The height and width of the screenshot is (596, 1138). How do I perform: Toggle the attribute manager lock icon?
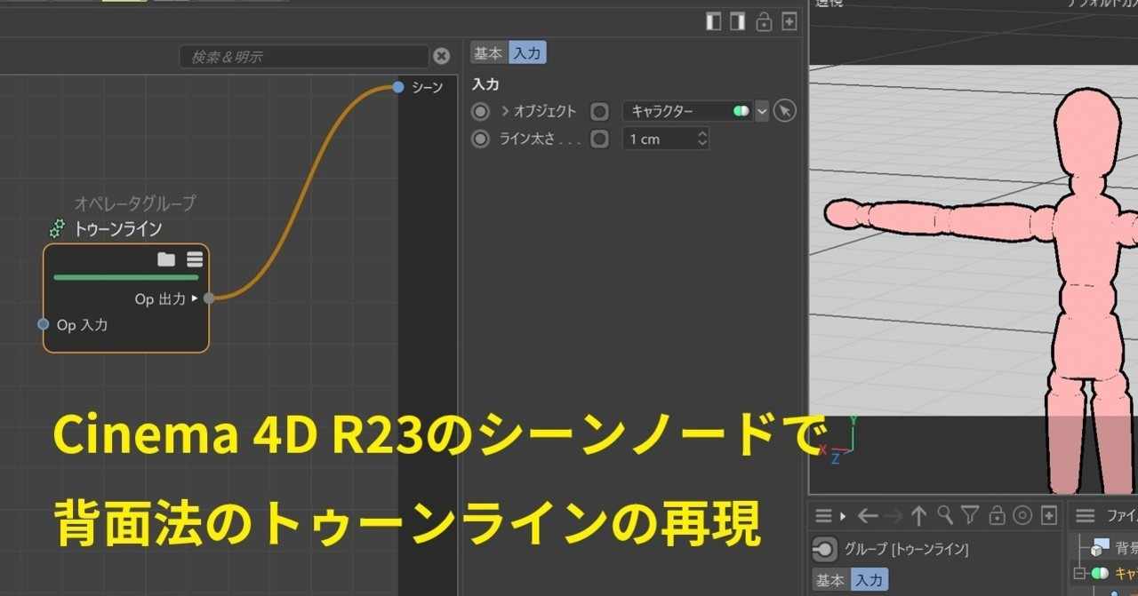coord(997,515)
